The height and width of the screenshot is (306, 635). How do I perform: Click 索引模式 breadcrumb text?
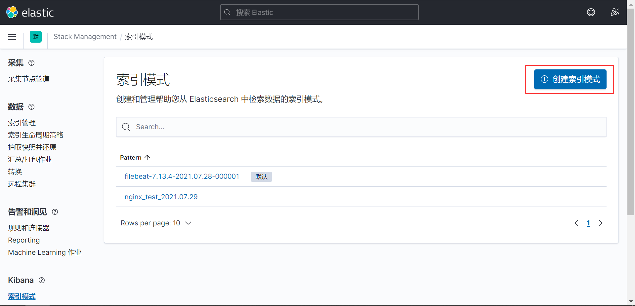tap(139, 37)
